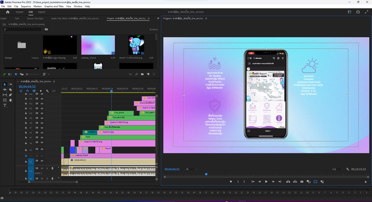The height and width of the screenshot is (202, 372).
Task: Open Program monitor panel menu
Action: point(206,19)
